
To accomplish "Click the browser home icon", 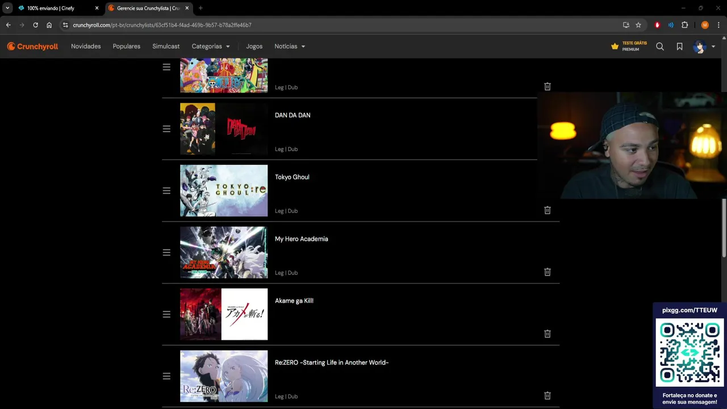I will coord(49,25).
